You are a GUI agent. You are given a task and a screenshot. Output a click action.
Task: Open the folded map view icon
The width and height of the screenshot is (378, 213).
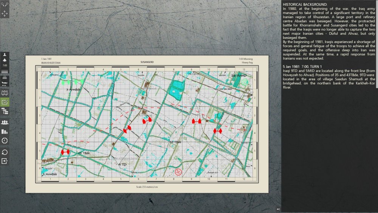[x=5, y=93]
